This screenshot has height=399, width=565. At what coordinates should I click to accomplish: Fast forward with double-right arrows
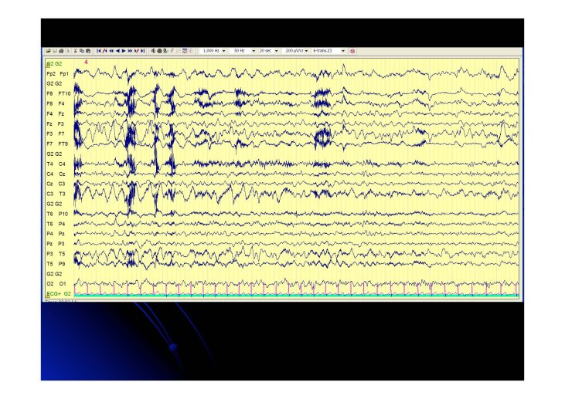[x=130, y=51]
